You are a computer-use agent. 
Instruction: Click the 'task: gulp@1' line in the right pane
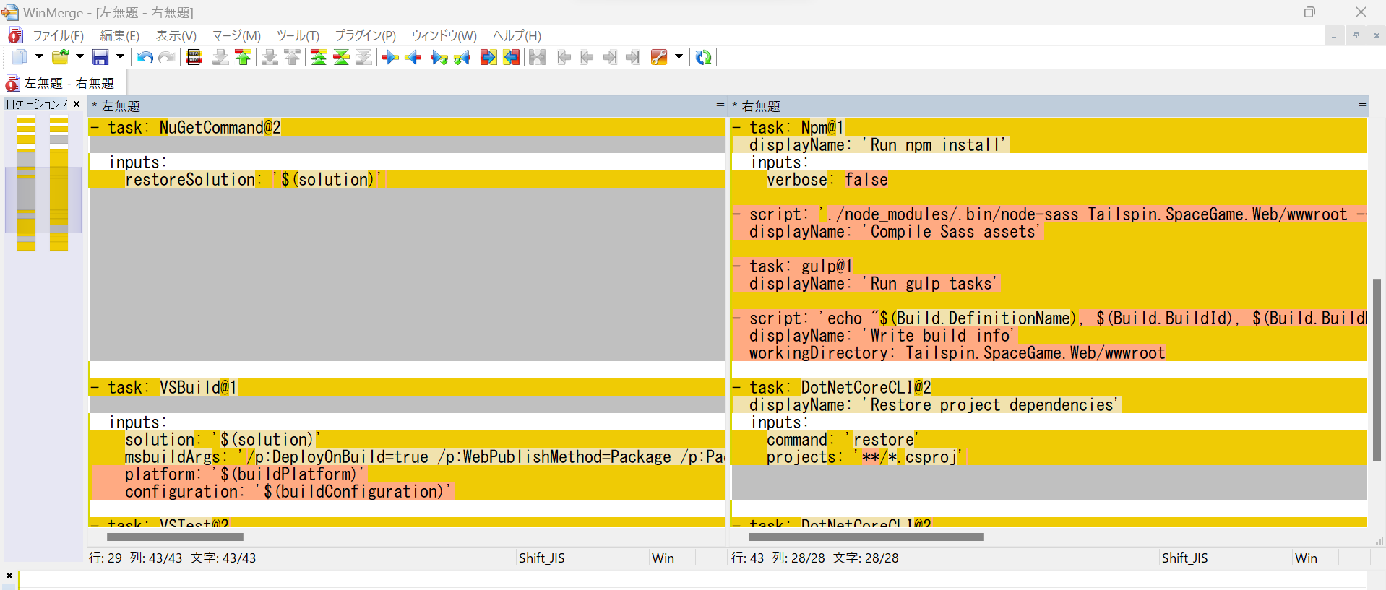pyautogui.click(x=1049, y=266)
